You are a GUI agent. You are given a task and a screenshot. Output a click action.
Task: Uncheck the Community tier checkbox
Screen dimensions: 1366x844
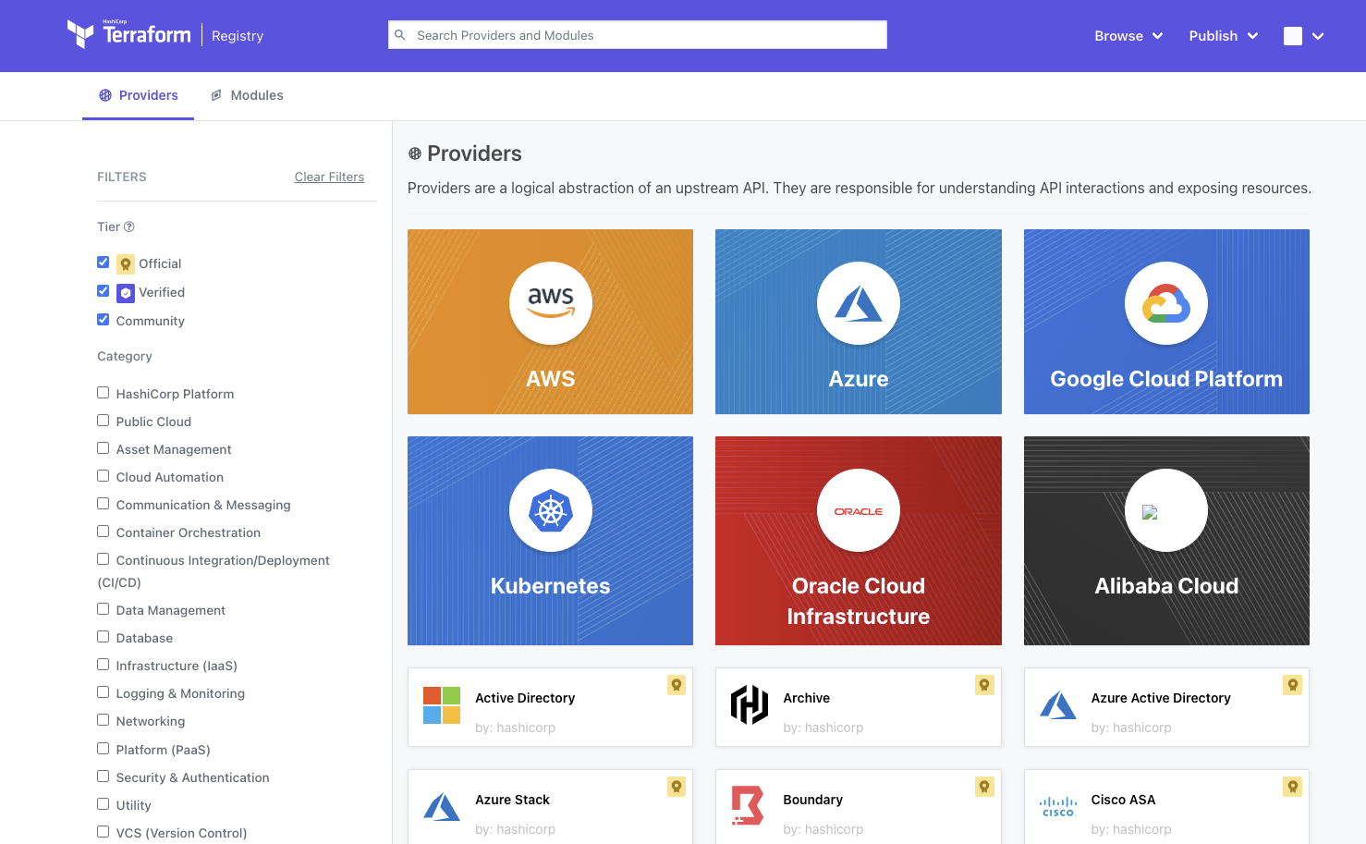point(104,320)
